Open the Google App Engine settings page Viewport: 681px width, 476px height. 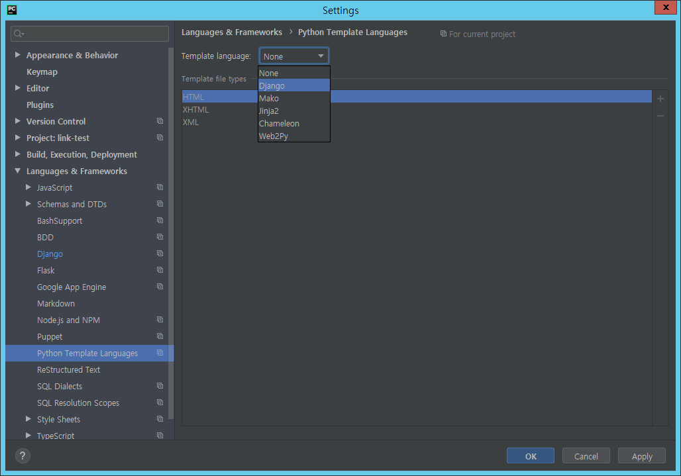coord(72,287)
